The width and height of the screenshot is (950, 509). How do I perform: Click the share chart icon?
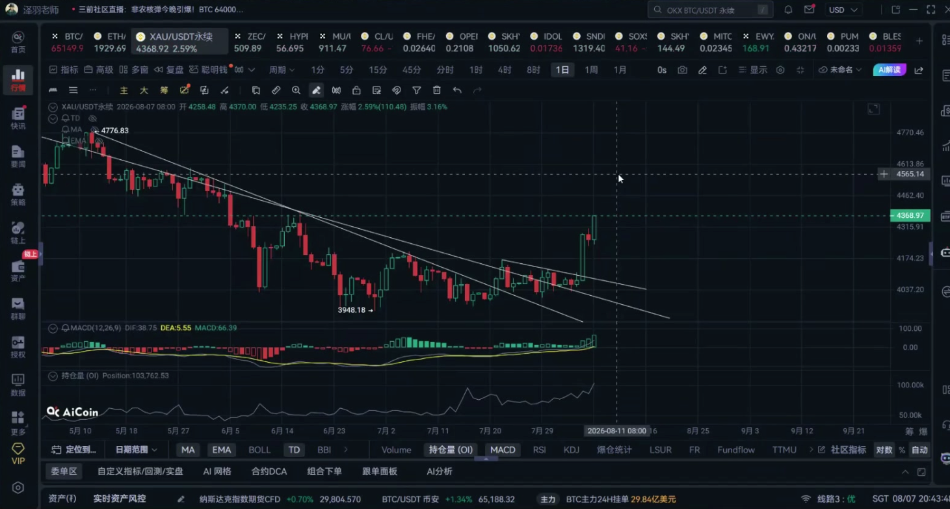pos(919,70)
